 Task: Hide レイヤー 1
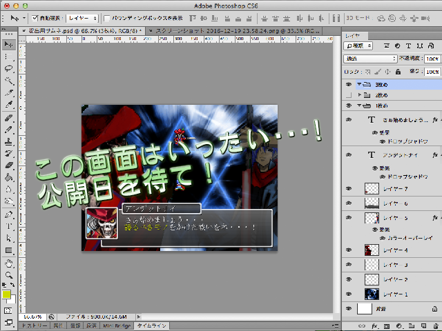(x=349, y=294)
